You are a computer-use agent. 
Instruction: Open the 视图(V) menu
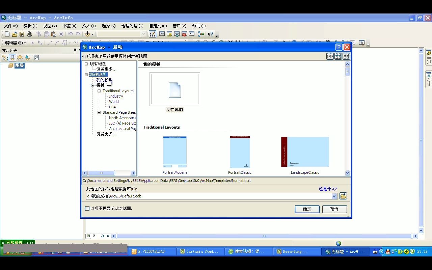point(50,26)
